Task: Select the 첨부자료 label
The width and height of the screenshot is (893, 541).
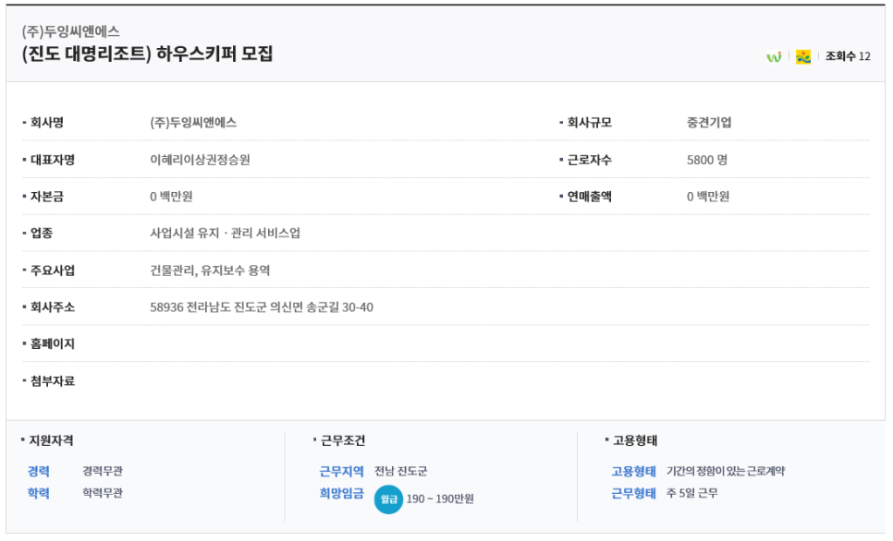Action: [x=53, y=381]
